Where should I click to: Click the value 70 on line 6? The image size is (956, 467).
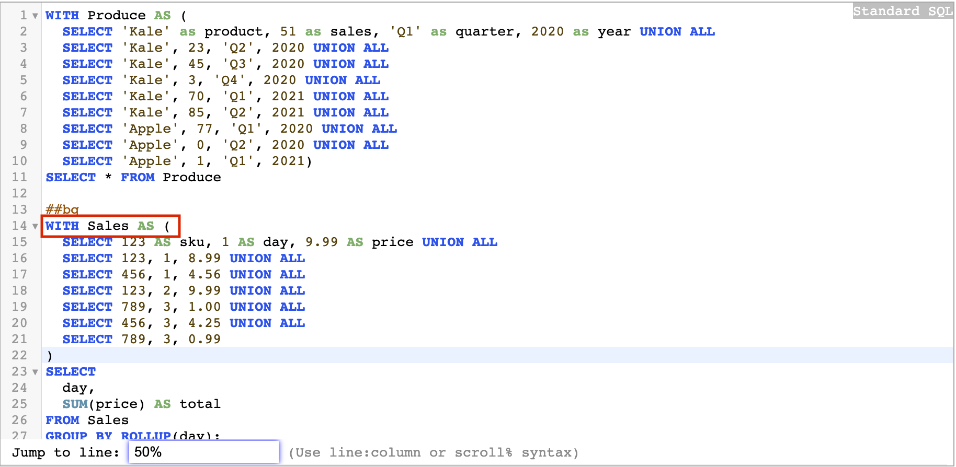pyautogui.click(x=196, y=97)
